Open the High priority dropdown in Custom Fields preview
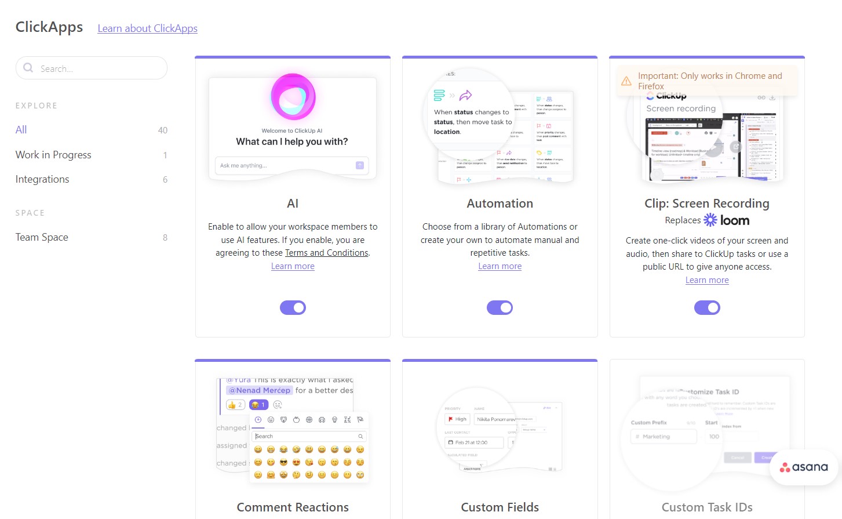Viewport: 842px width, 519px height. click(x=457, y=419)
